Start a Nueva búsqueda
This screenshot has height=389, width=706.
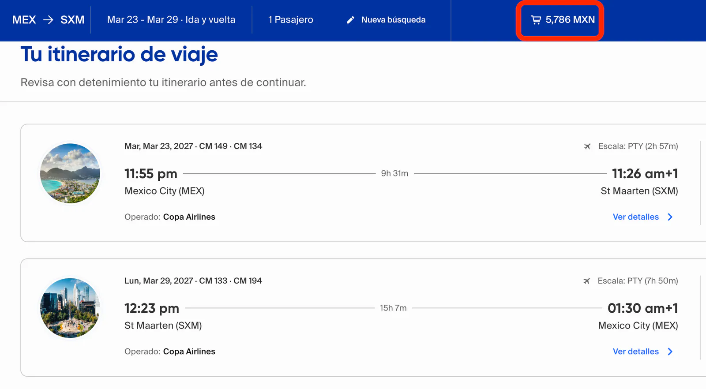point(393,20)
